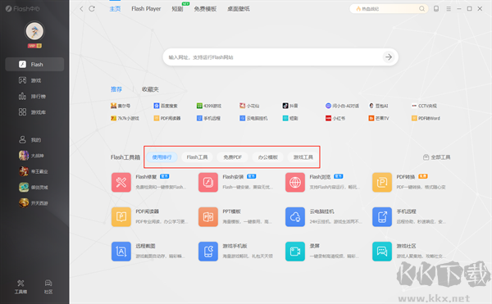Switch to the 短剧 tab
The height and width of the screenshot is (304, 492).
177,9
